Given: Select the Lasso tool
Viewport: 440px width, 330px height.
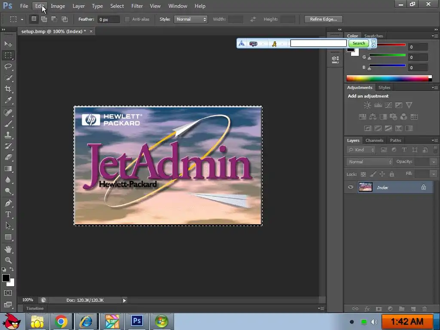Looking at the screenshot, I should [8, 67].
